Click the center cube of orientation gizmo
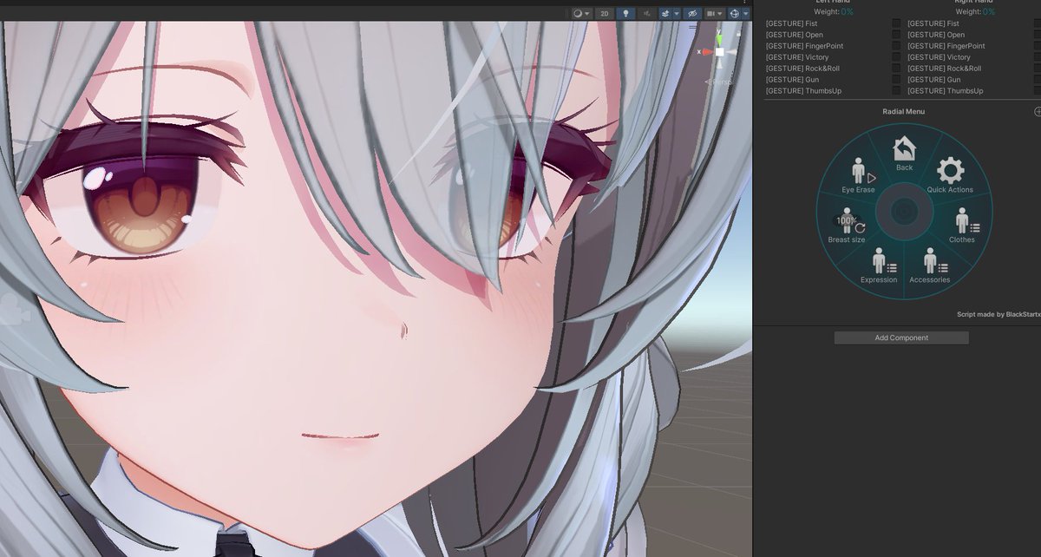The width and height of the screenshot is (1041, 557). (x=719, y=52)
